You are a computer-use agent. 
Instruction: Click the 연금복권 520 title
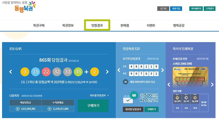point(131,49)
